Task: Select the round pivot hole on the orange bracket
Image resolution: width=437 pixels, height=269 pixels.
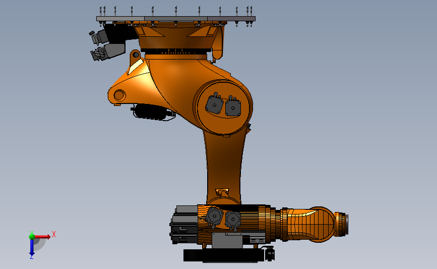Action: 119,95
